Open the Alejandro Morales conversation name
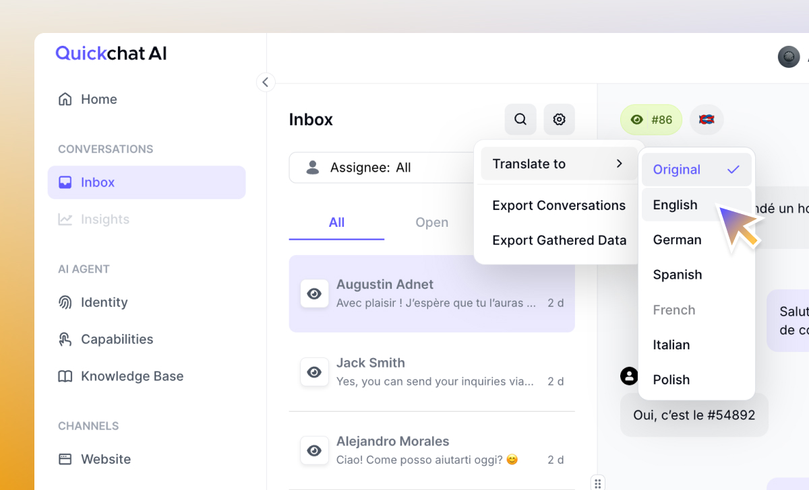Viewport: 809px width, 490px height. coord(393,442)
